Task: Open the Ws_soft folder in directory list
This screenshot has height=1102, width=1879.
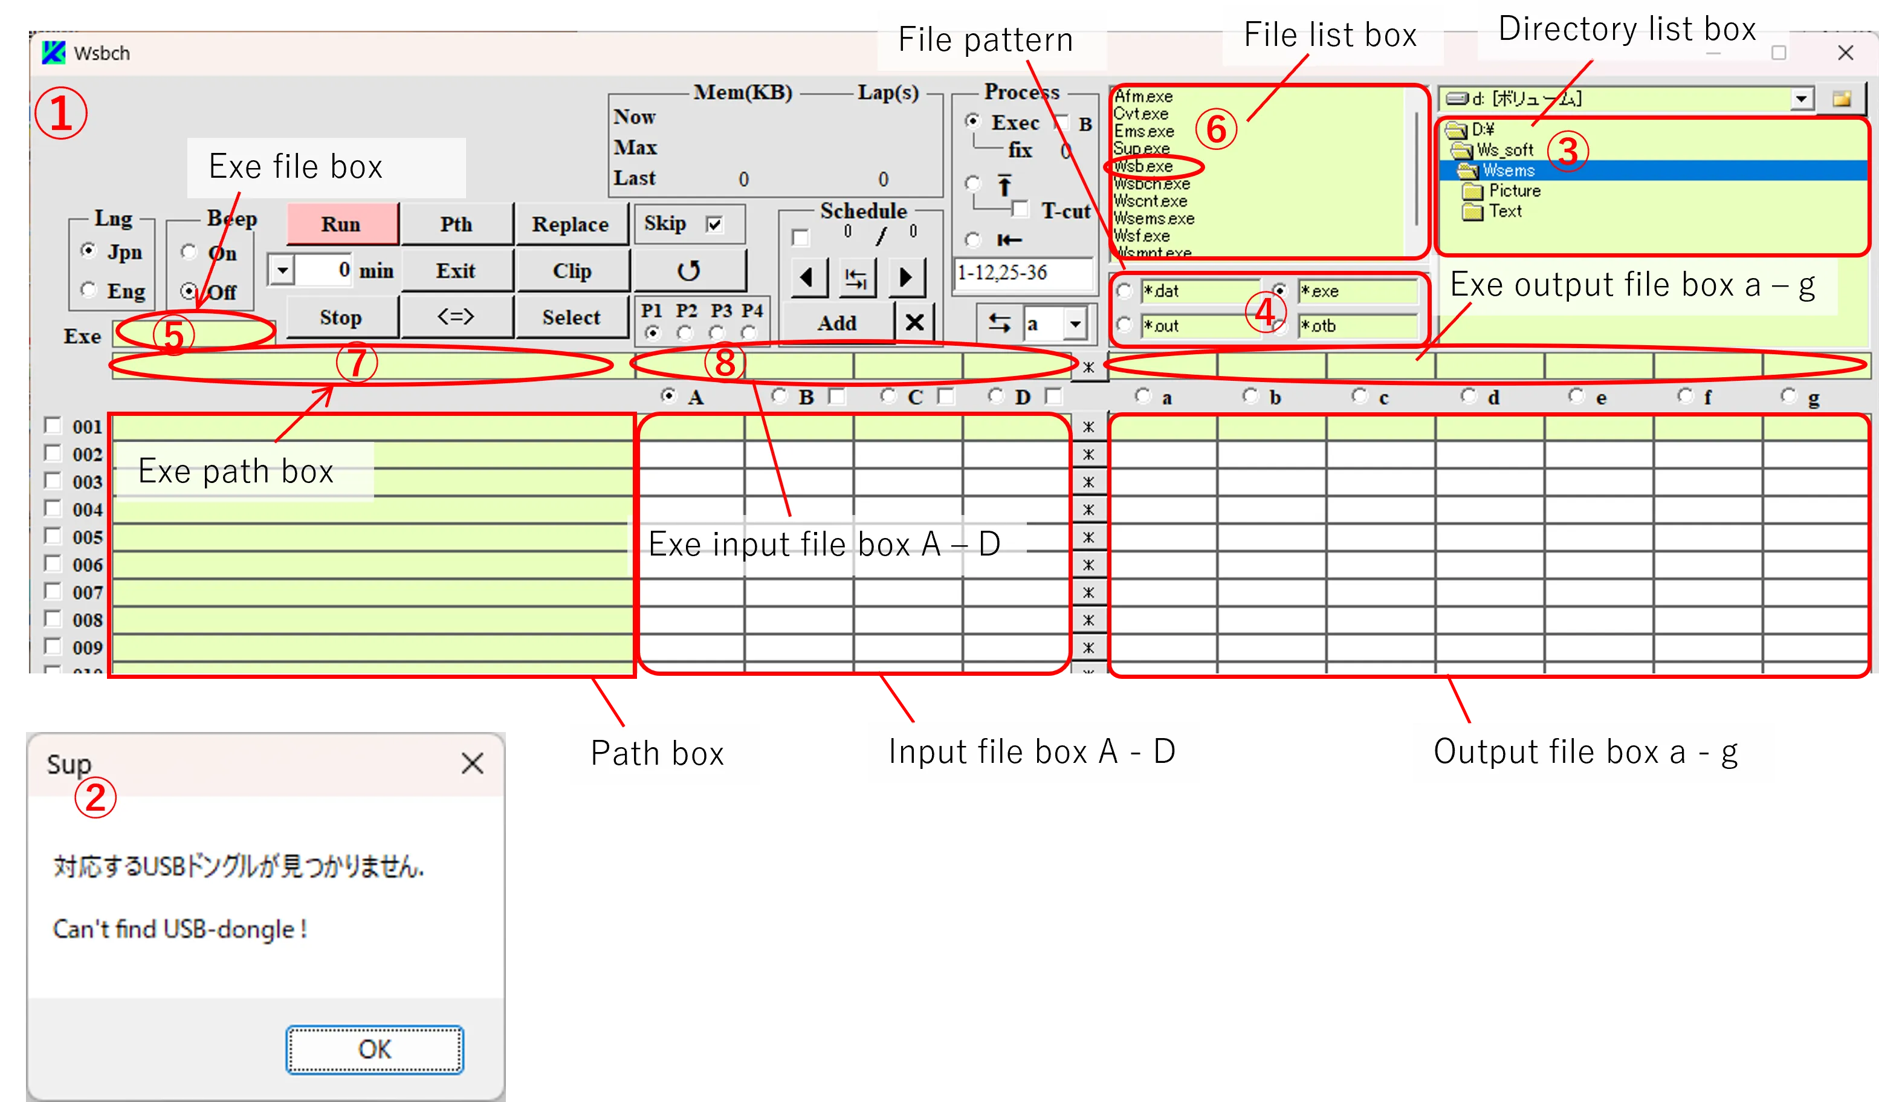Action: tap(1492, 150)
